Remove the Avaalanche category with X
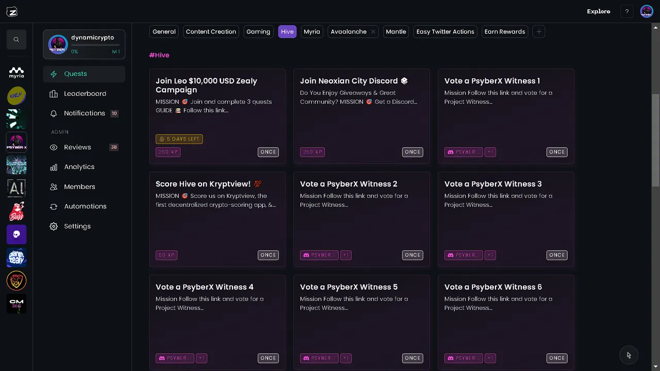The height and width of the screenshot is (371, 660). click(x=373, y=31)
